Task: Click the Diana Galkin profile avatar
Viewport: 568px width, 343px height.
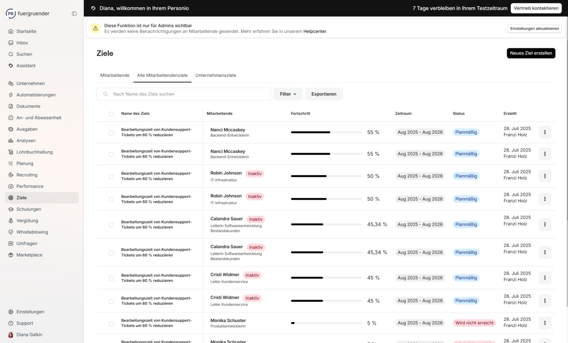Action: coord(11,335)
